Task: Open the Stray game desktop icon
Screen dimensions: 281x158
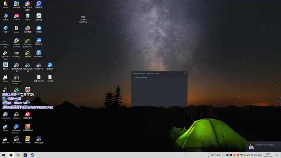Action: pos(5,79)
